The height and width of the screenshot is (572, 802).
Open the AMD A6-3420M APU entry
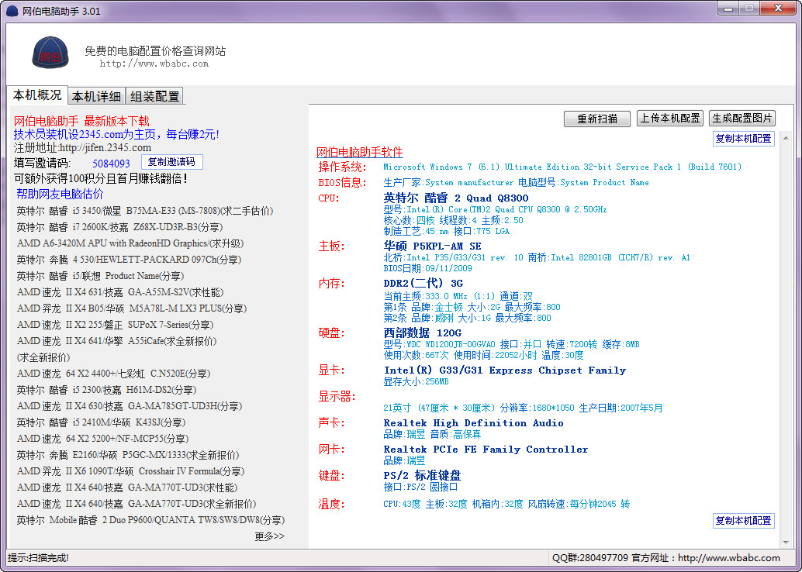coord(130,243)
